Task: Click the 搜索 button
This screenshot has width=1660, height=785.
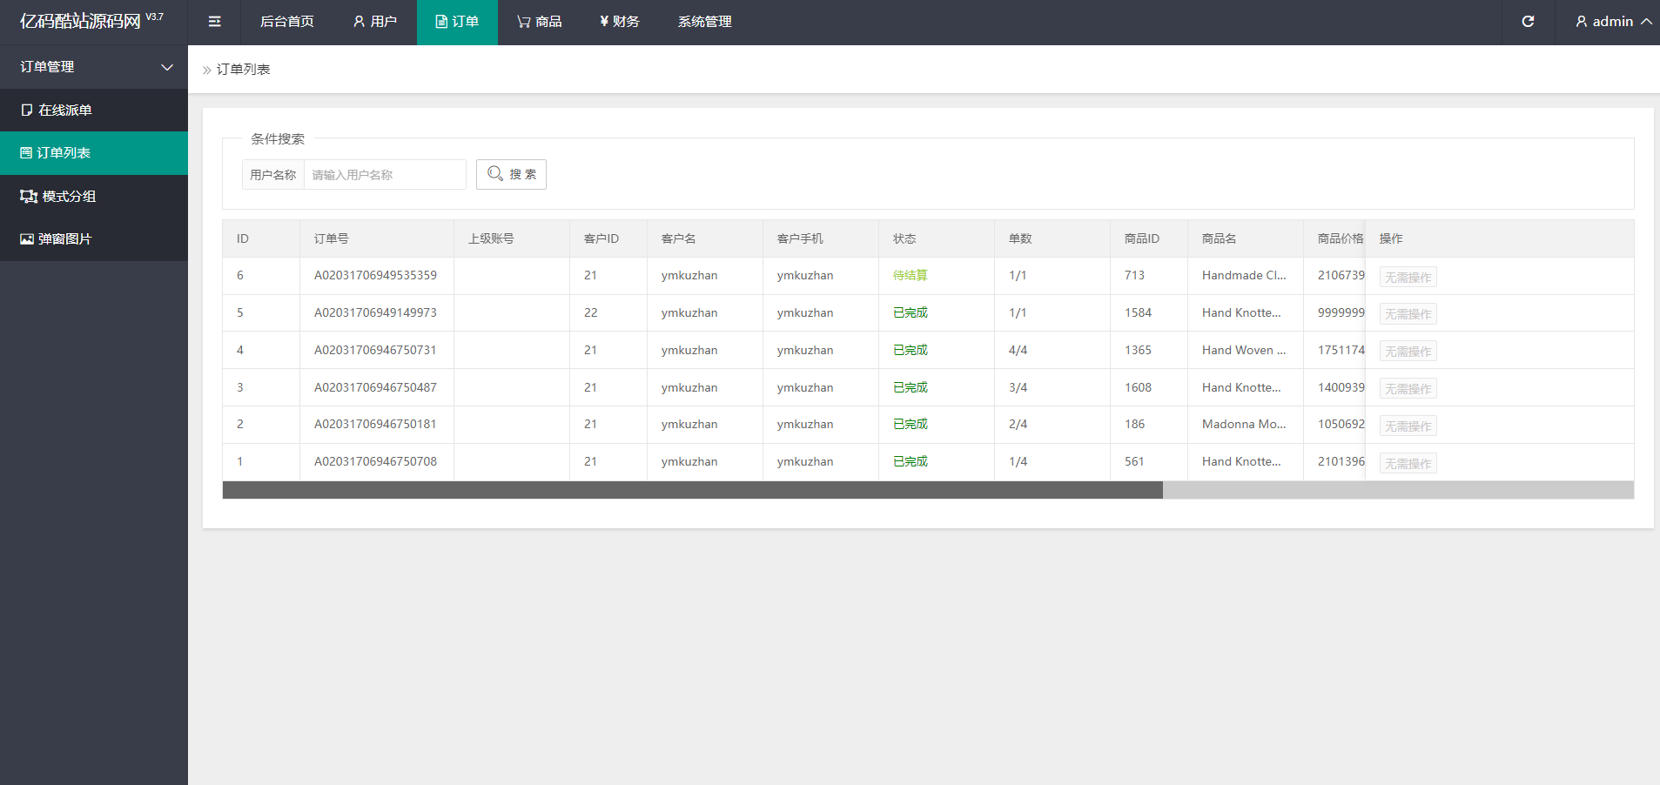Action: click(x=511, y=174)
